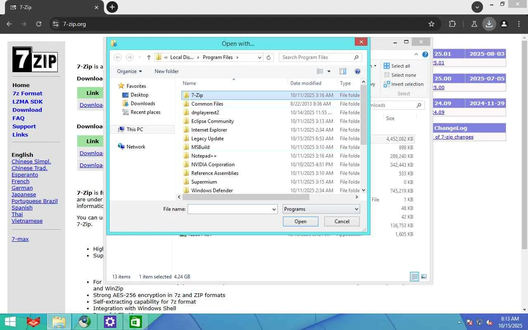Open the Organize dropdown menu

tap(130, 71)
